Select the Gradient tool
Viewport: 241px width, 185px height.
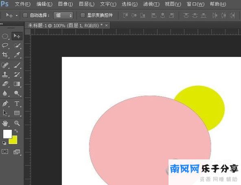[17, 84]
